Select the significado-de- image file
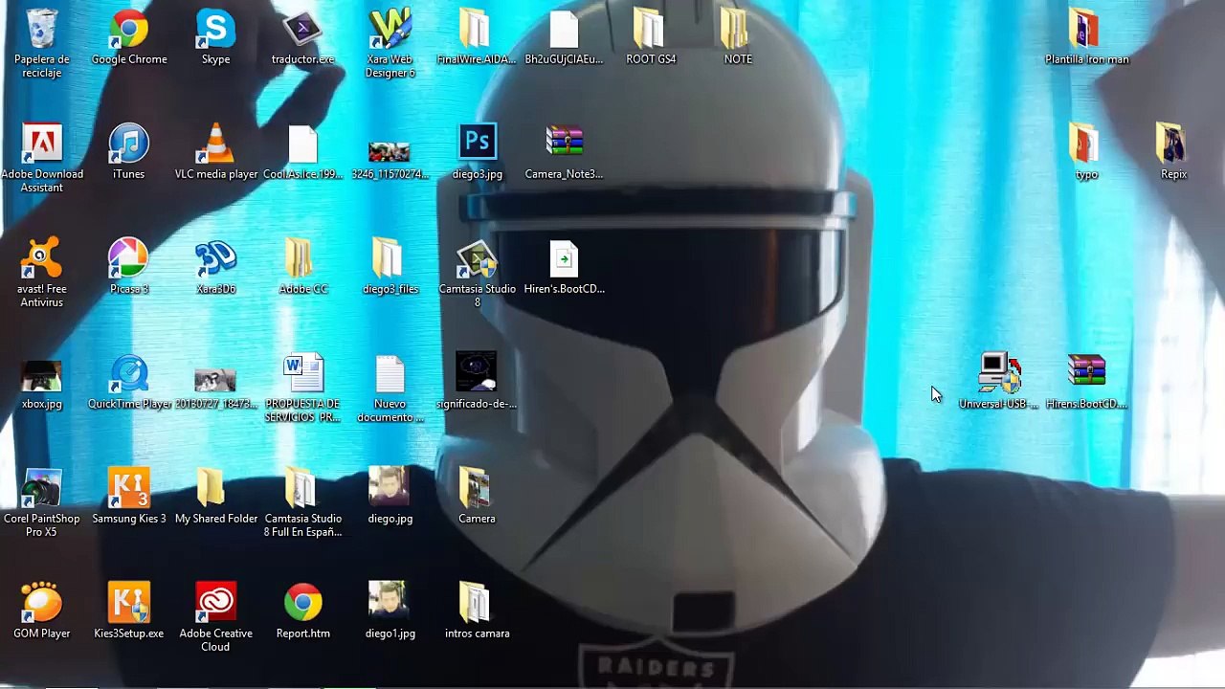Screen dimensions: 1225x689 [477, 373]
